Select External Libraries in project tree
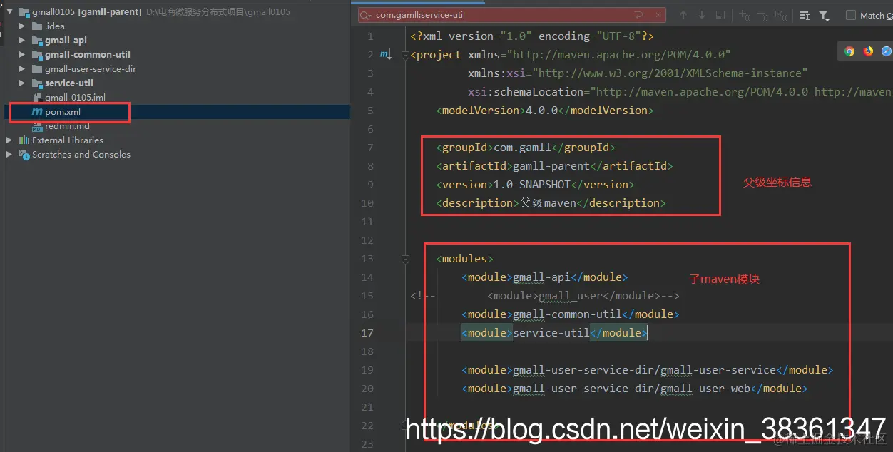 68,140
